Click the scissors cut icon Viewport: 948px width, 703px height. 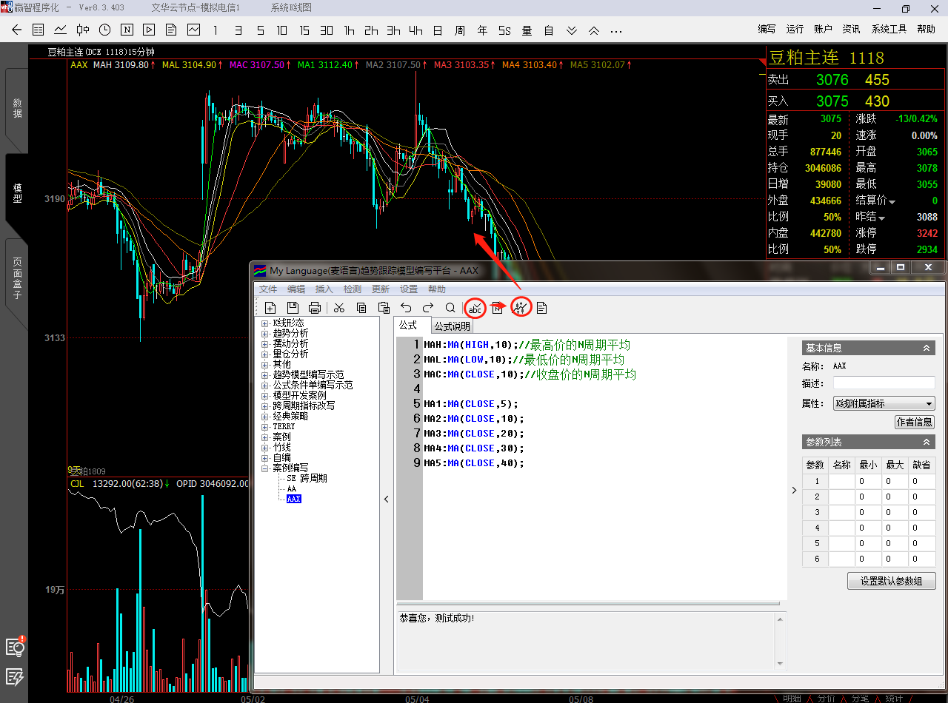point(339,308)
